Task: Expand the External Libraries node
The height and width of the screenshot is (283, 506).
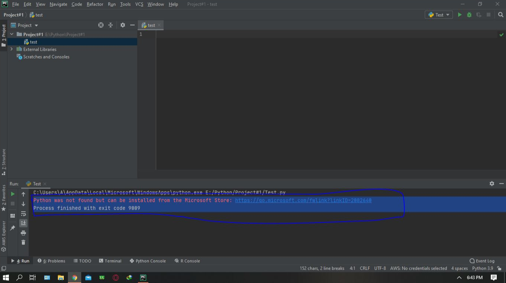Action: tap(11, 49)
